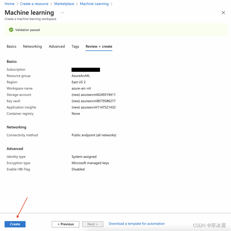Select resource group value AzureArcML

[81, 76]
